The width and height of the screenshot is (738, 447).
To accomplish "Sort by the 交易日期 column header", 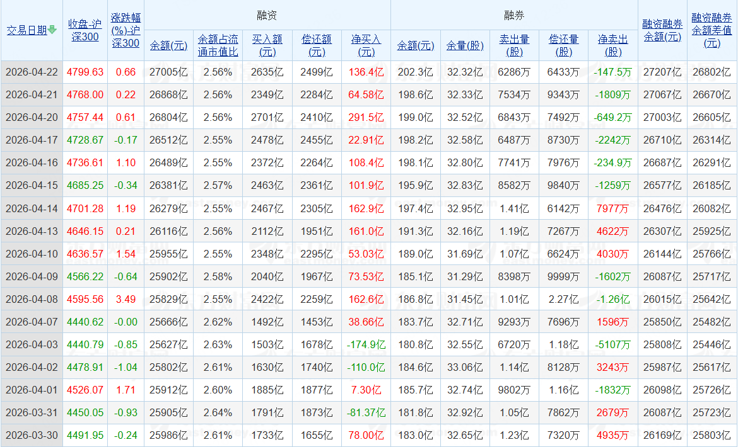I will [x=27, y=30].
